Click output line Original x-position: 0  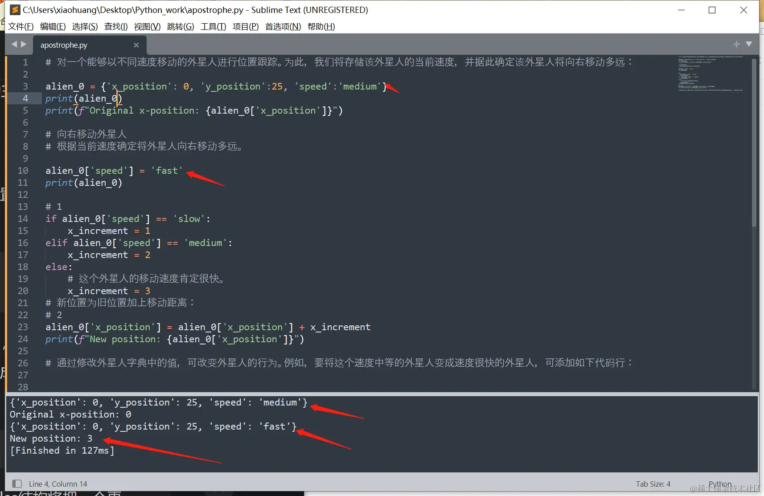click(x=70, y=414)
